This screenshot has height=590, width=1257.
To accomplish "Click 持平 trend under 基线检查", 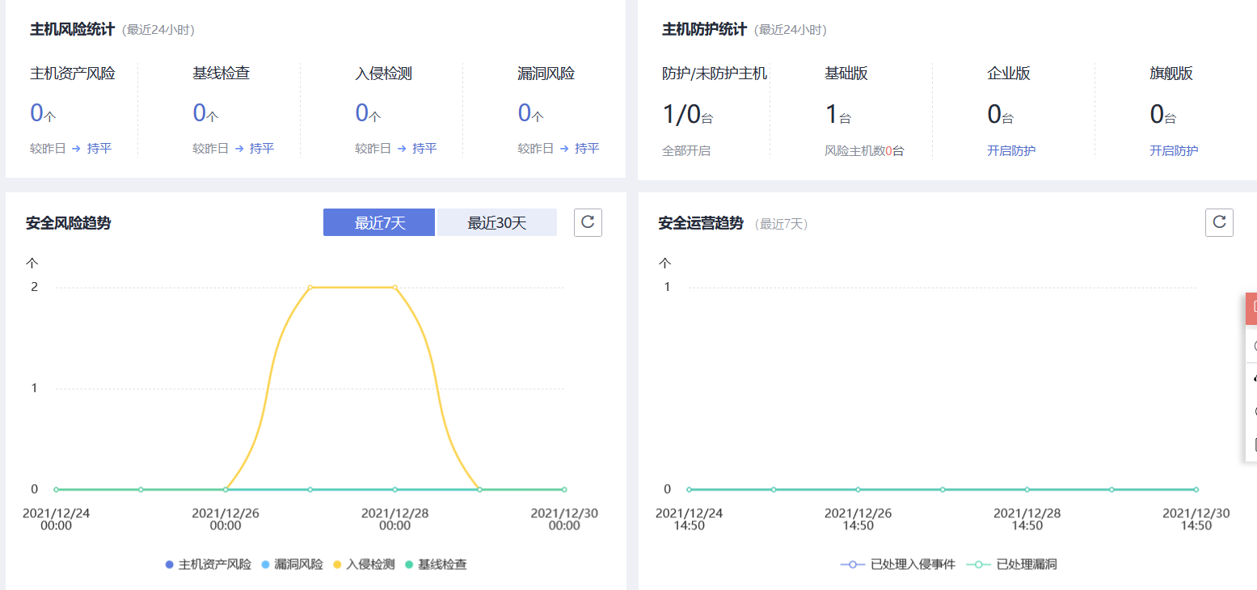I will (x=262, y=149).
